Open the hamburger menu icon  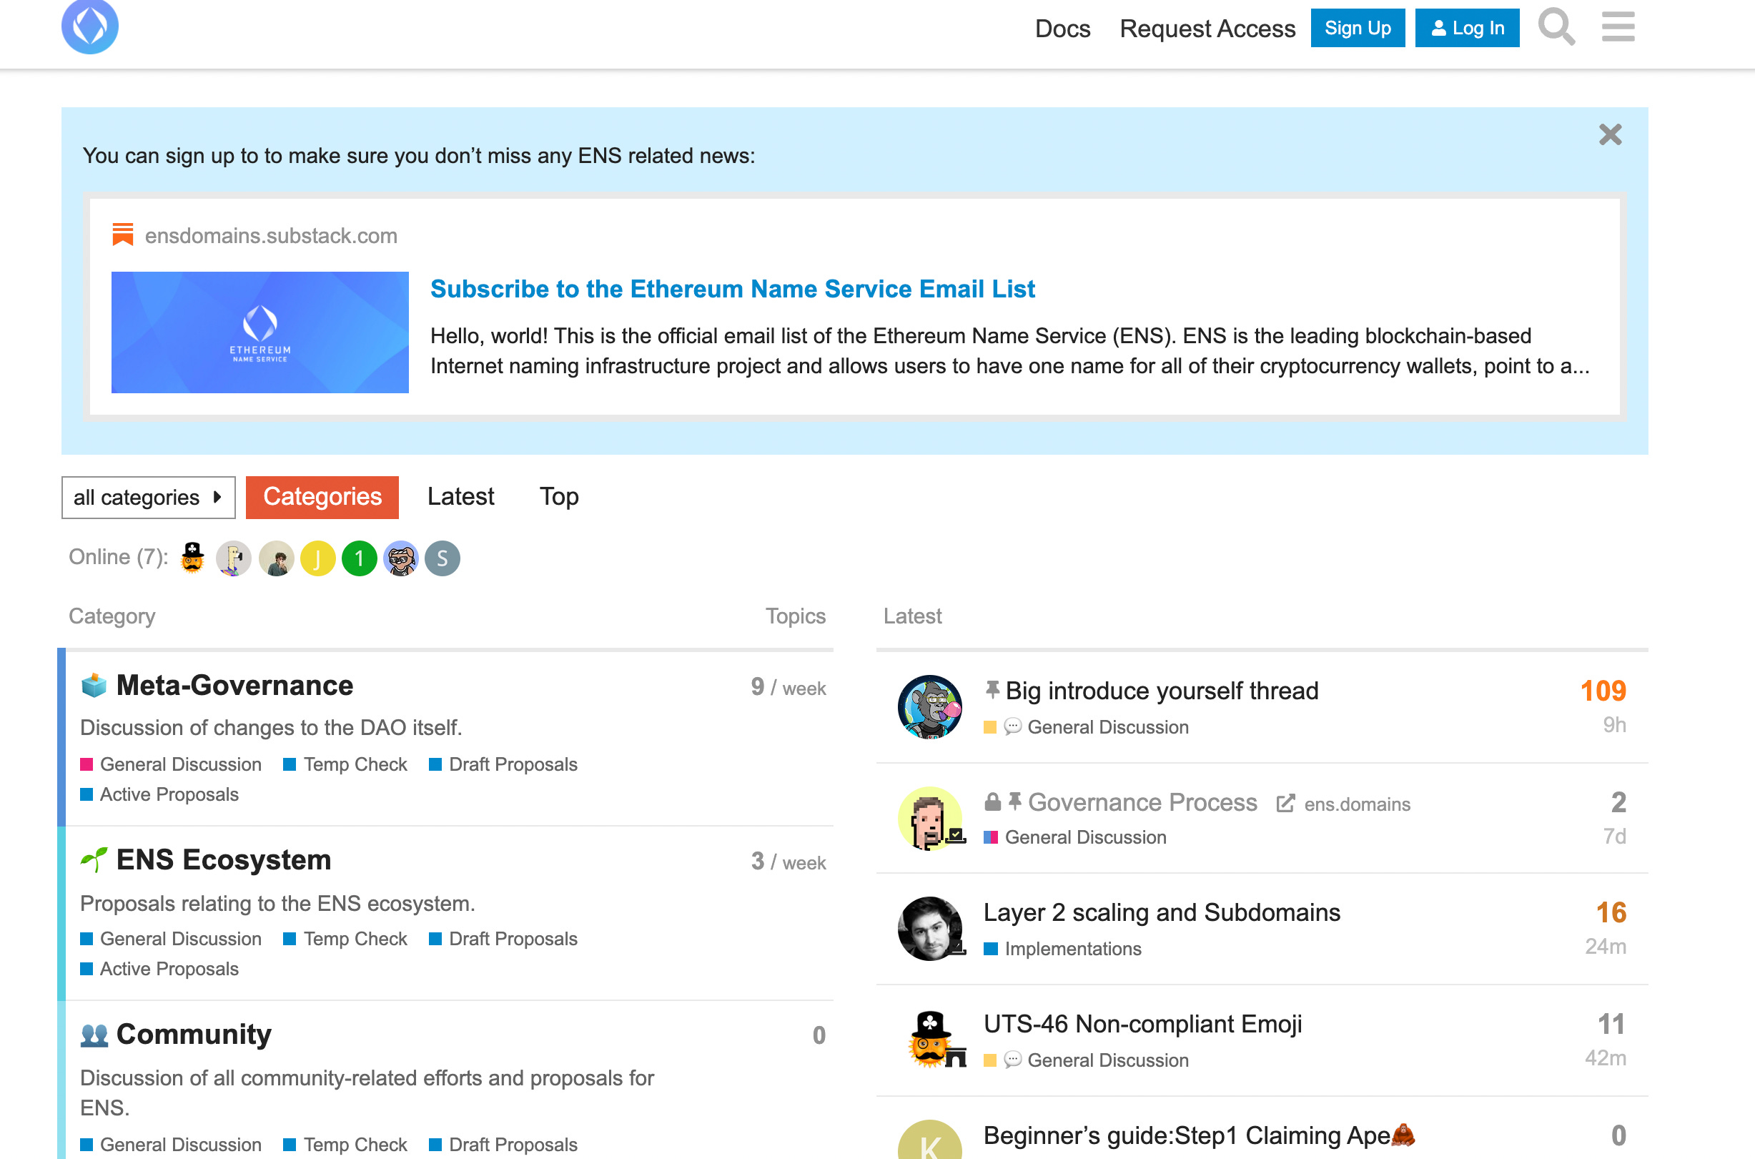pyautogui.click(x=1618, y=27)
